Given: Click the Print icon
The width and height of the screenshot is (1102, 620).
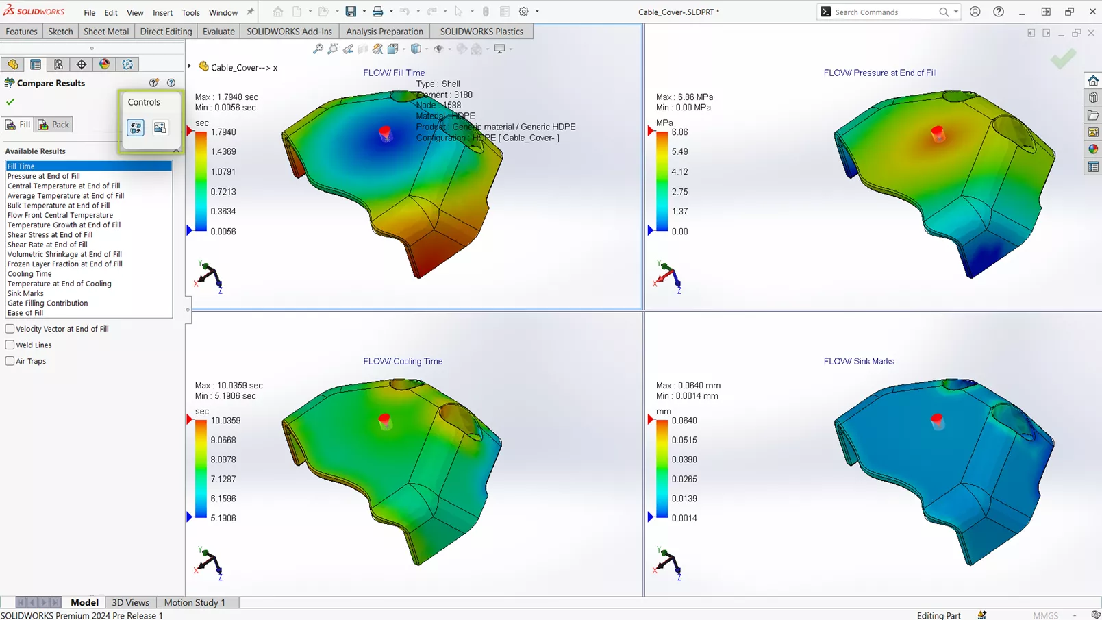Looking at the screenshot, I should [x=377, y=12].
